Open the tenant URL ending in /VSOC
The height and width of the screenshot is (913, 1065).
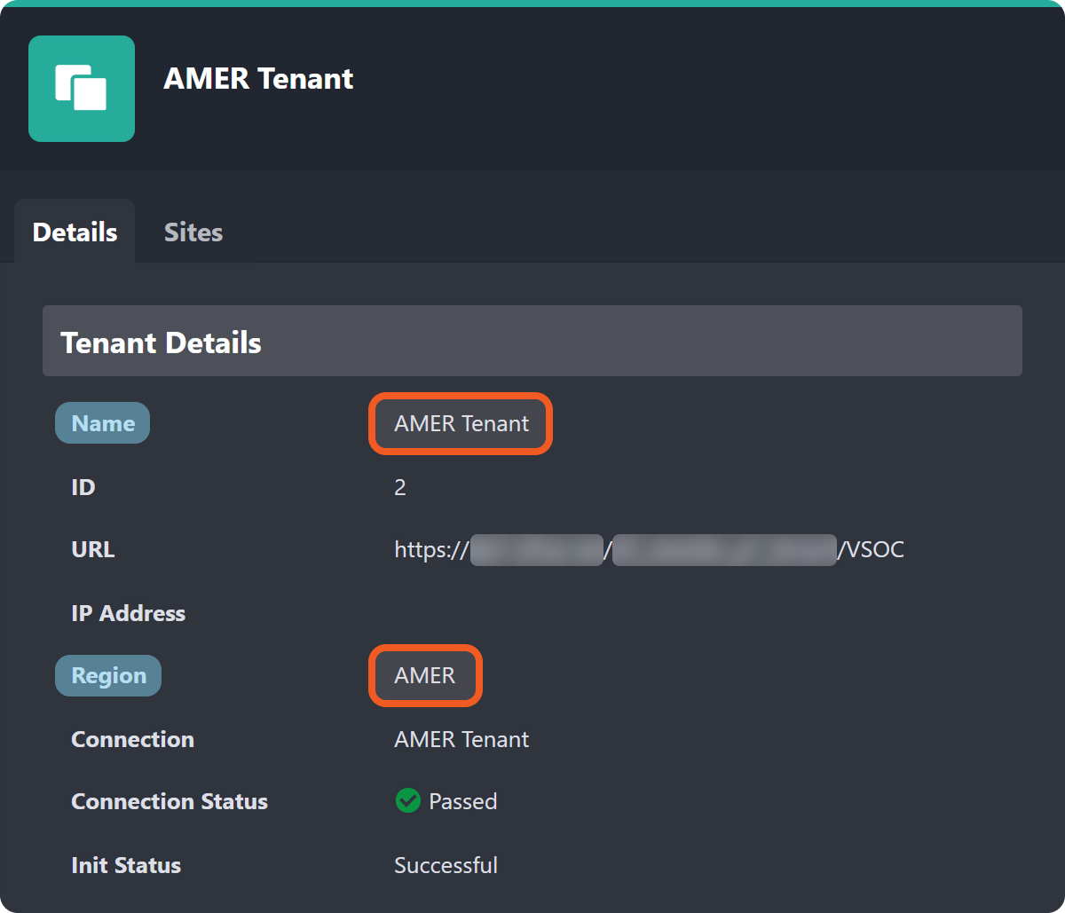click(x=649, y=549)
